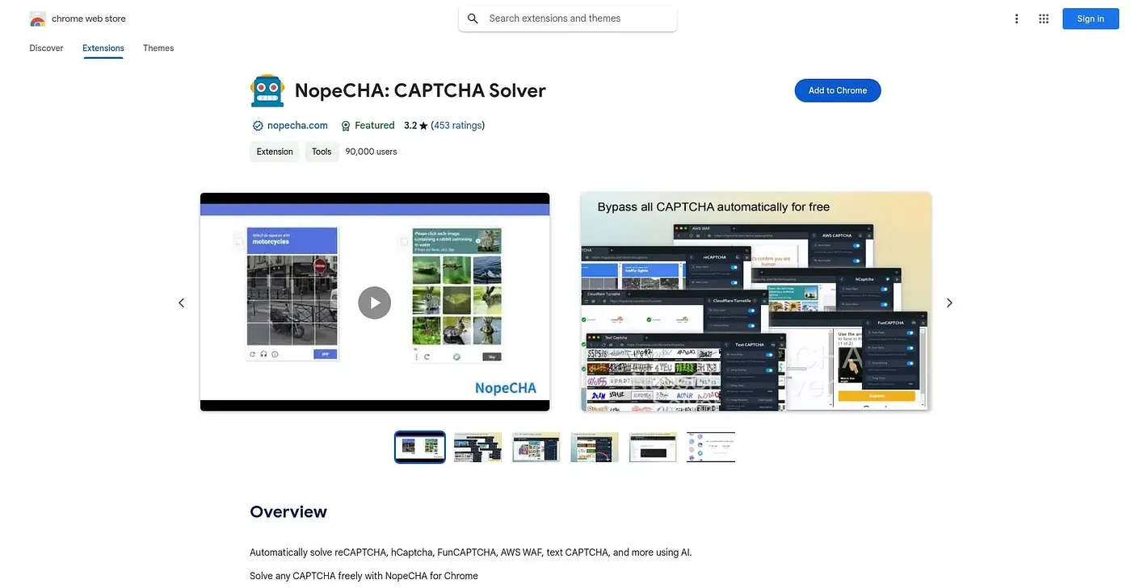
Task: Open the Themes tab
Action: (x=158, y=48)
